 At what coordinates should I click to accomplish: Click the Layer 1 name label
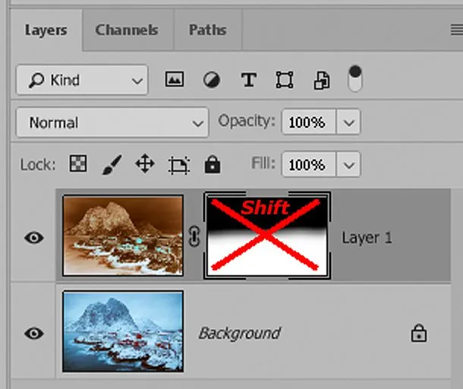click(x=367, y=238)
